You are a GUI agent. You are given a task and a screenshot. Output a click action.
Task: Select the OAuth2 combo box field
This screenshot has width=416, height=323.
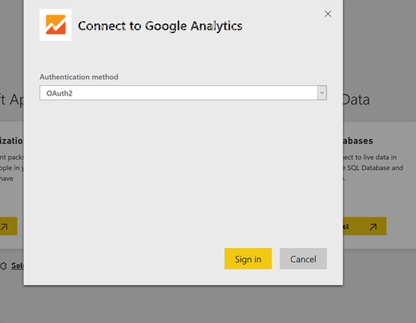[x=178, y=93]
